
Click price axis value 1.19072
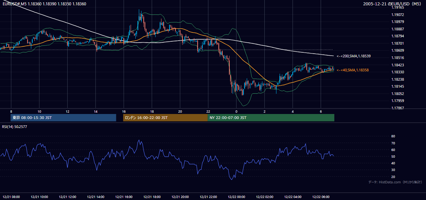coord(398,15)
